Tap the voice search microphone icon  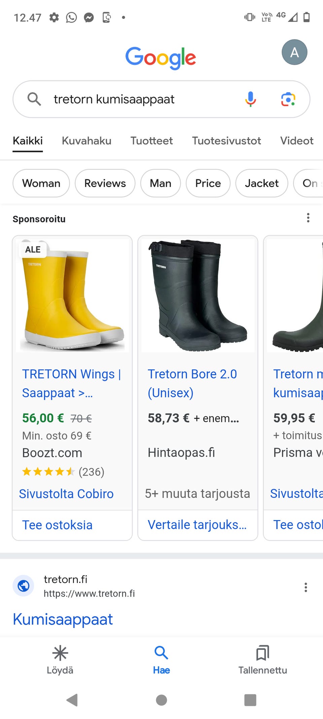coord(250,99)
